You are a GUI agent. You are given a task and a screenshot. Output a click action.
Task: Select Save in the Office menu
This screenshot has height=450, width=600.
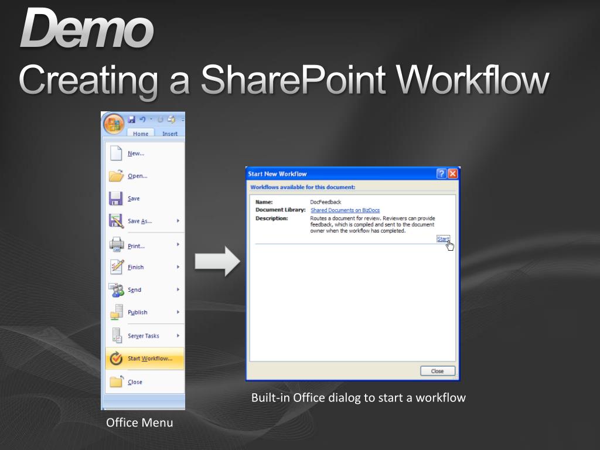(145, 199)
